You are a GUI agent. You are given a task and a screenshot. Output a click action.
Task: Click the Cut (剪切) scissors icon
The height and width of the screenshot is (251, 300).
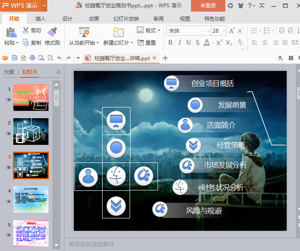pyautogui.click(x=26, y=31)
